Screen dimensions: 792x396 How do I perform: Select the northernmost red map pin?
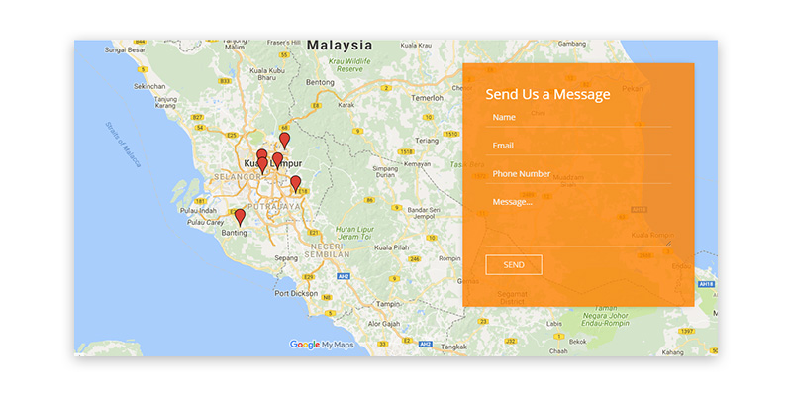tap(284, 141)
